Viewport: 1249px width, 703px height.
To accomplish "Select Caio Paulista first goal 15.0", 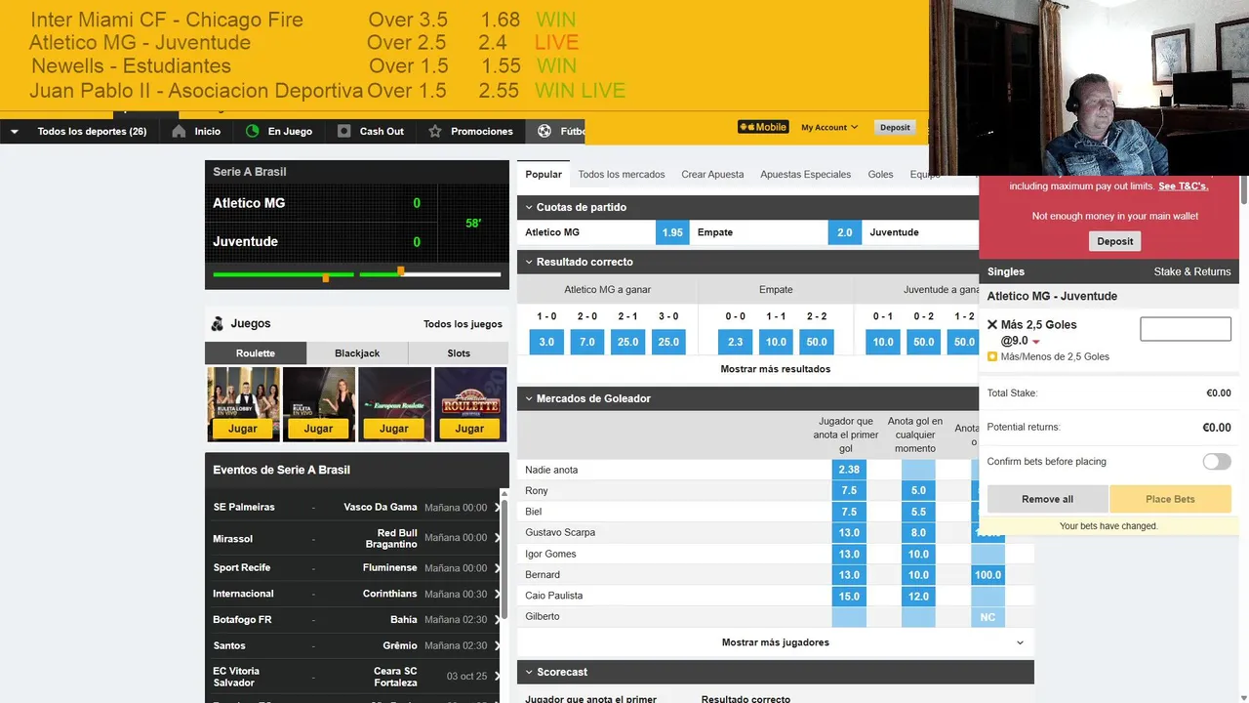I will [x=849, y=596].
